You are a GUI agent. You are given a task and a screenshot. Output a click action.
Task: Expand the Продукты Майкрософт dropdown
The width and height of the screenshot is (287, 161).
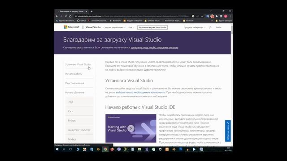tap(195, 27)
